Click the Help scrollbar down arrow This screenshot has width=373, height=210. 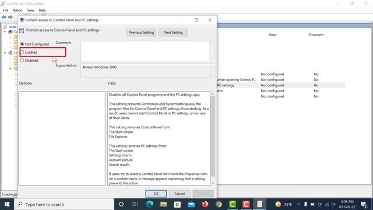(213, 183)
